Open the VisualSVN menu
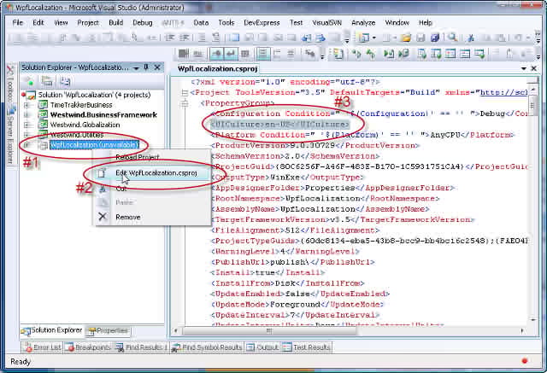This screenshot has width=547, height=373. coord(326,23)
